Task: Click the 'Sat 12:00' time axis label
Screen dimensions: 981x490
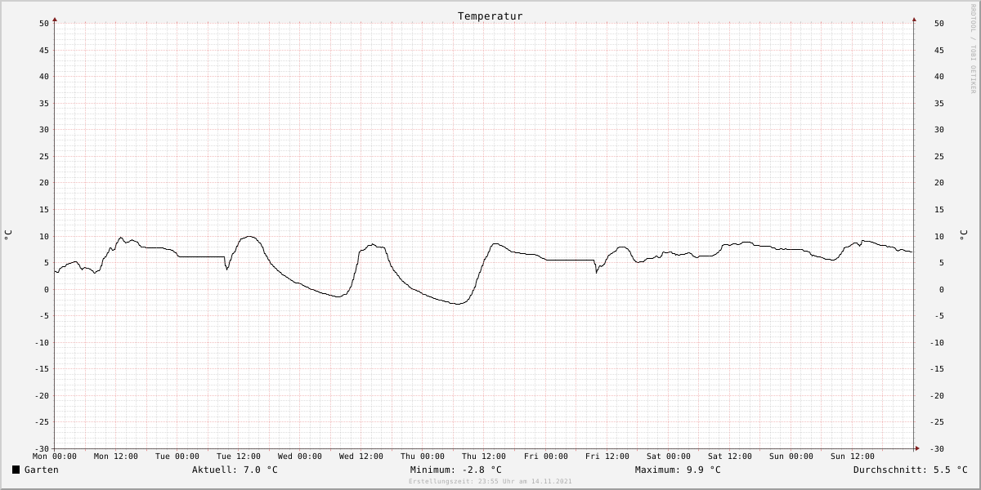Action: [730, 457]
